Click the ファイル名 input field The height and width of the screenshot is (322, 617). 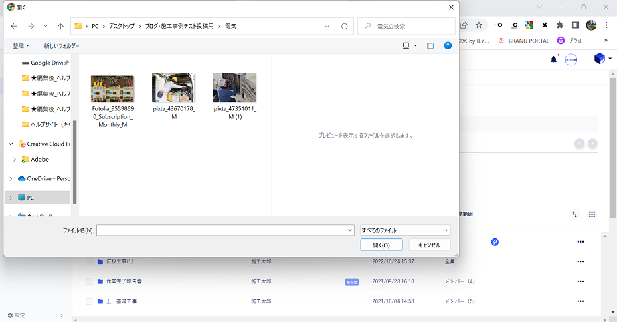221,230
